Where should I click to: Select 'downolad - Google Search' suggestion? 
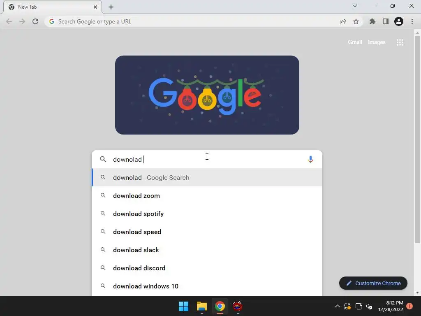pos(207,178)
